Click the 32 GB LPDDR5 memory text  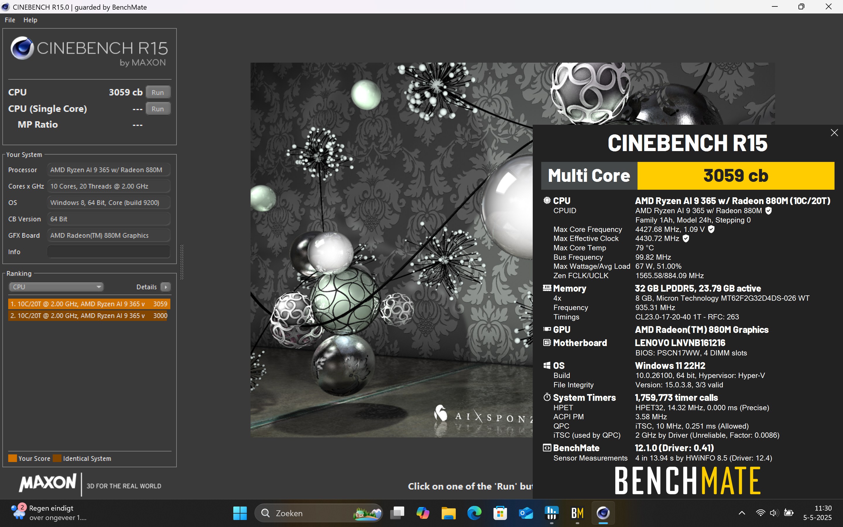pos(698,288)
